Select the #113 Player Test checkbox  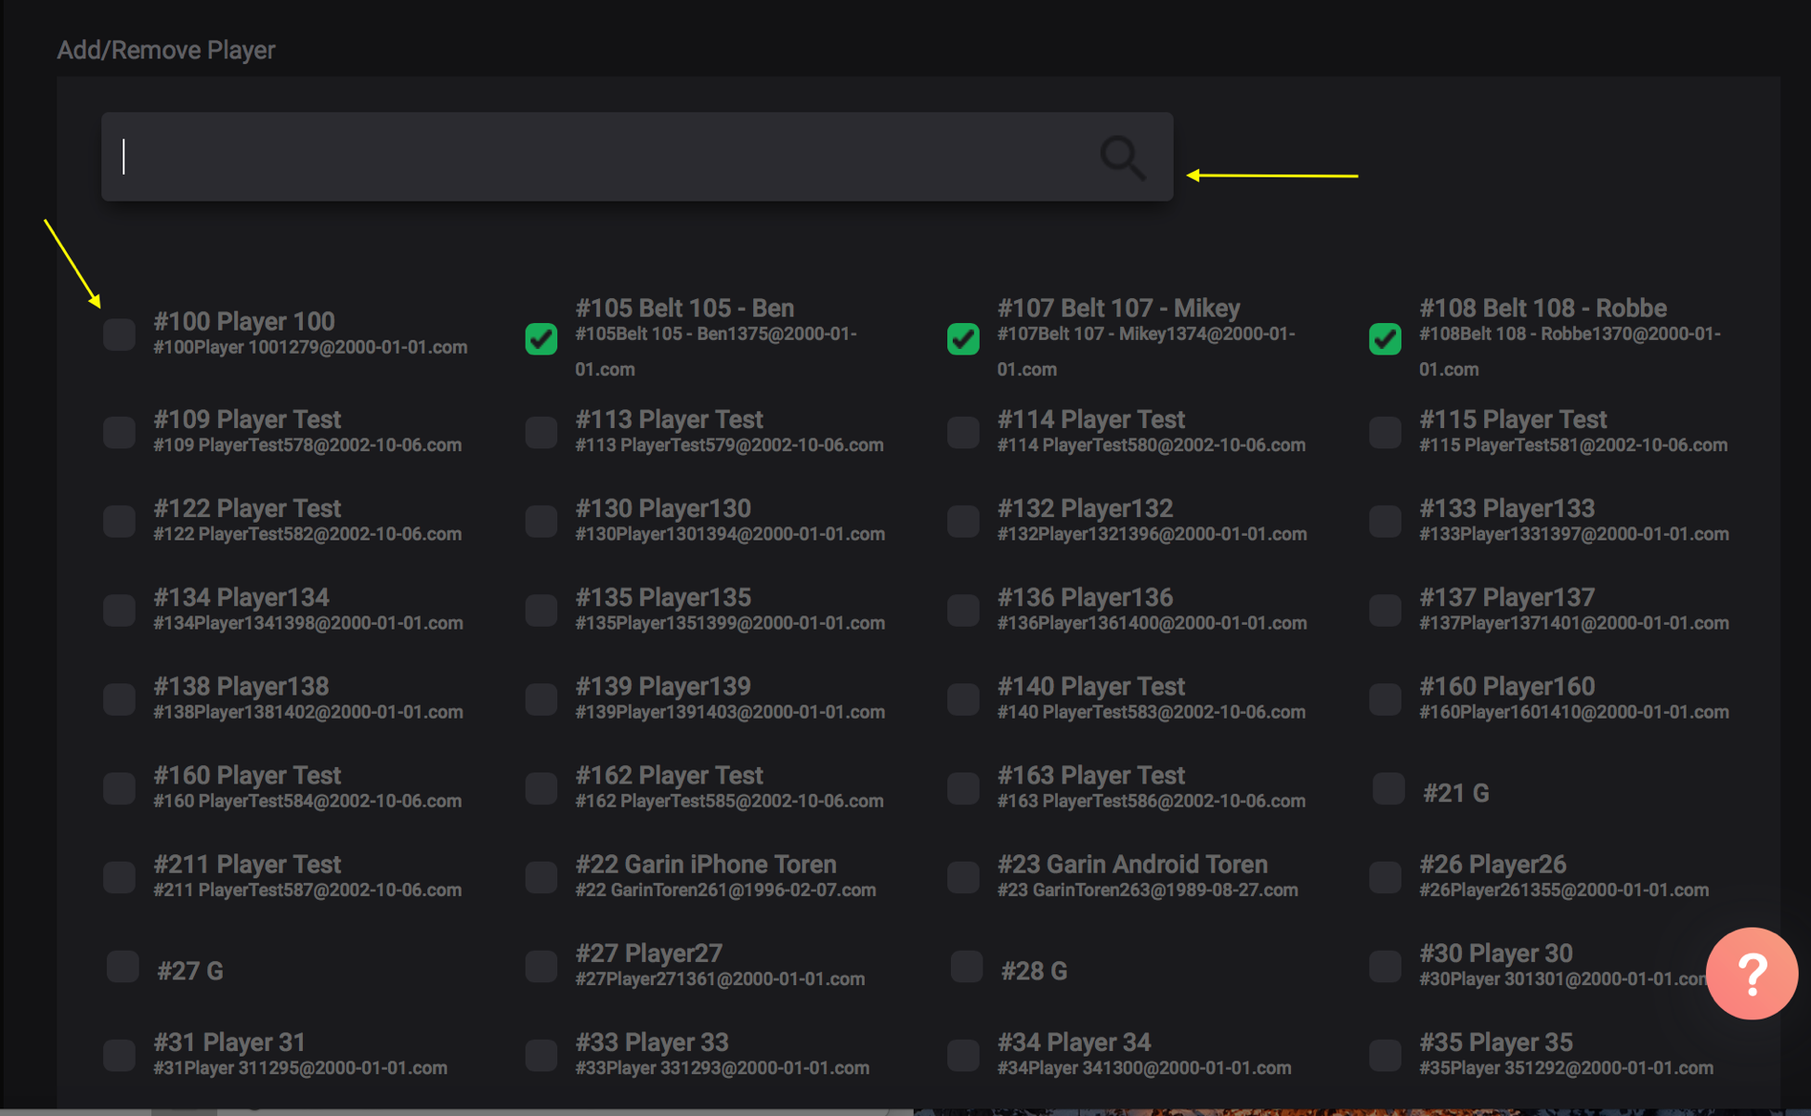[541, 433]
